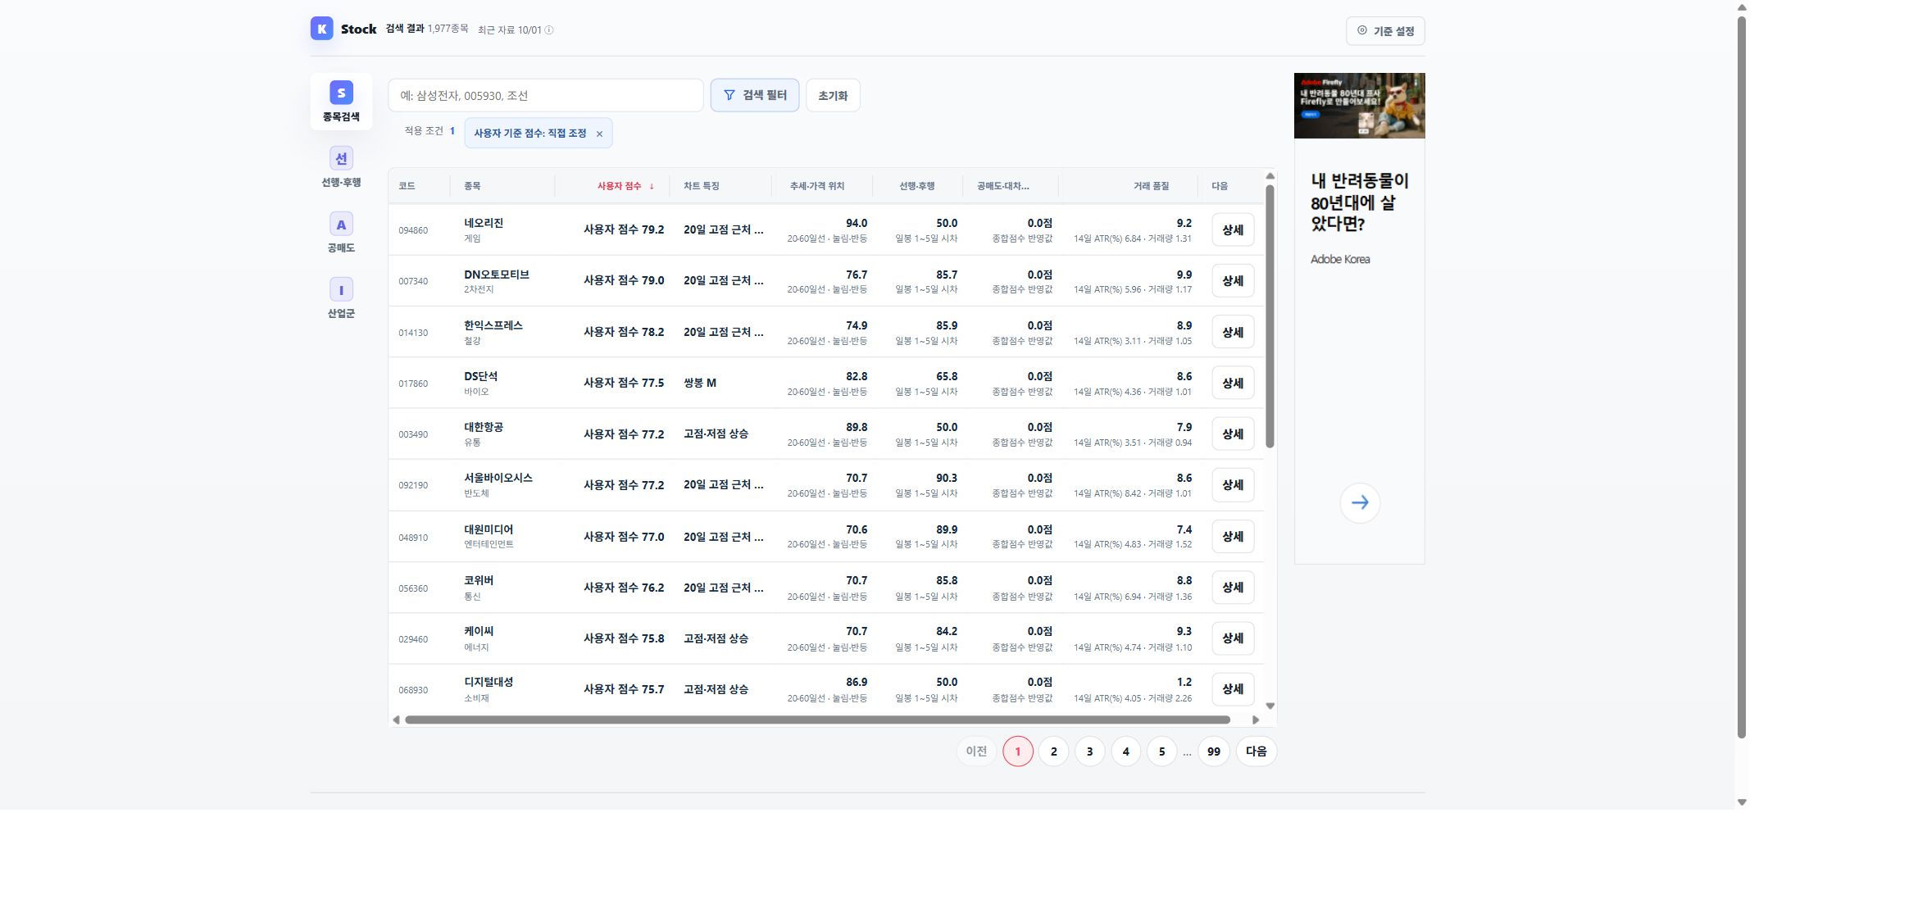Open 상세 for DS단석
The image size is (1927, 899).
point(1233,383)
